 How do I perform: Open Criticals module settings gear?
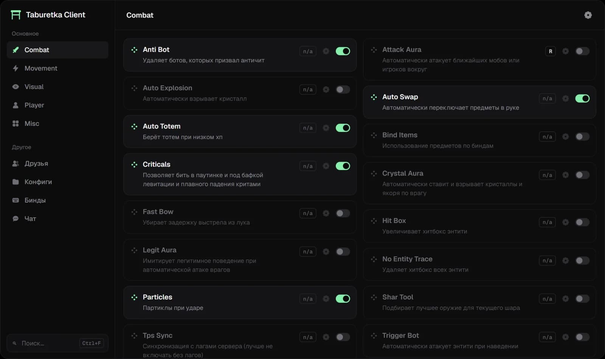(x=326, y=166)
